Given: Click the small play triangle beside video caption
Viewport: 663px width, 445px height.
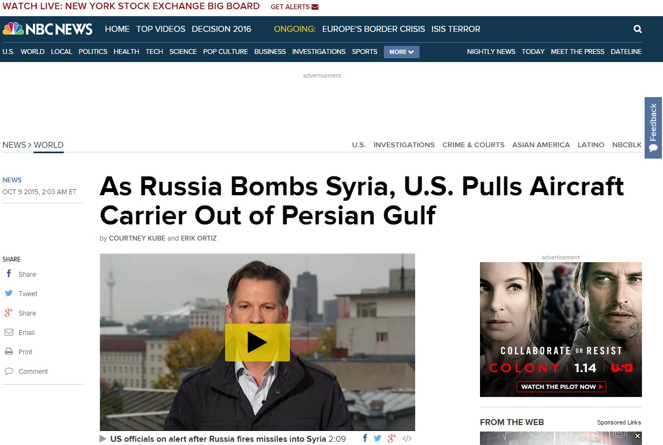Looking at the screenshot, I should point(103,439).
